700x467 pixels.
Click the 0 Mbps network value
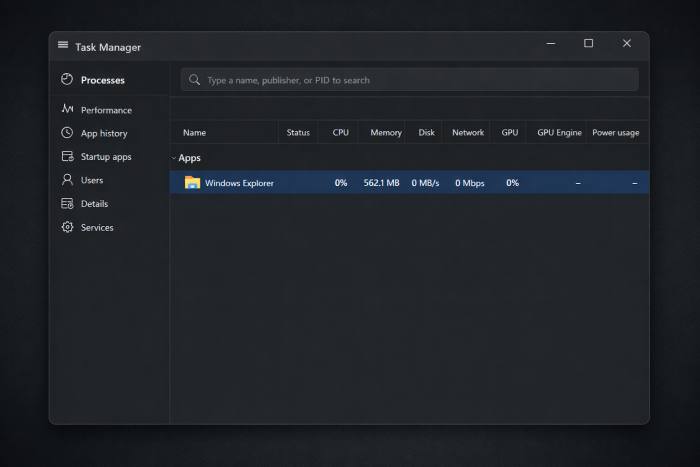point(470,183)
